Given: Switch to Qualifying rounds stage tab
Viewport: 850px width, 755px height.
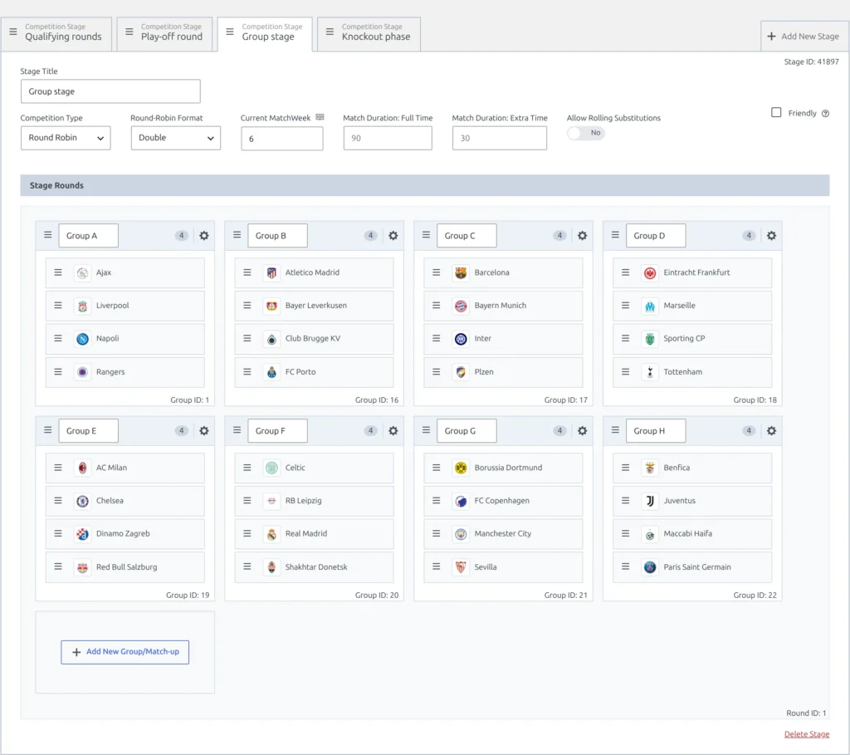Looking at the screenshot, I should (x=56, y=33).
